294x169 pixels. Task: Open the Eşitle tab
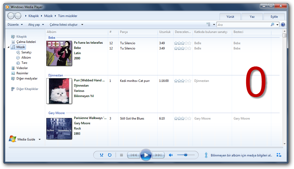pos(274,17)
